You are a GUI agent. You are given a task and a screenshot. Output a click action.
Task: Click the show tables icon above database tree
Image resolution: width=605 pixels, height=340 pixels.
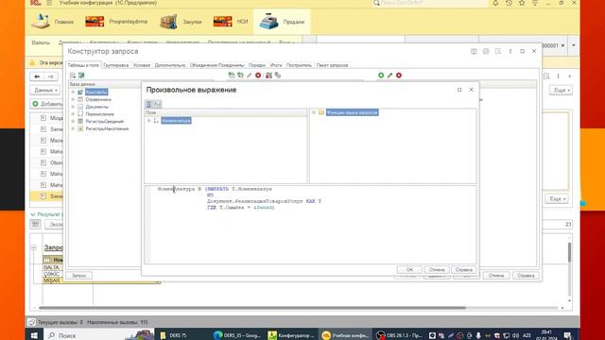click(x=73, y=76)
